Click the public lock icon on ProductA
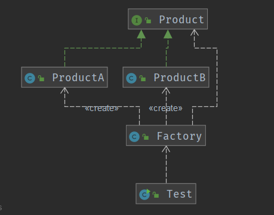This screenshot has height=215, width=274. pos(41,78)
